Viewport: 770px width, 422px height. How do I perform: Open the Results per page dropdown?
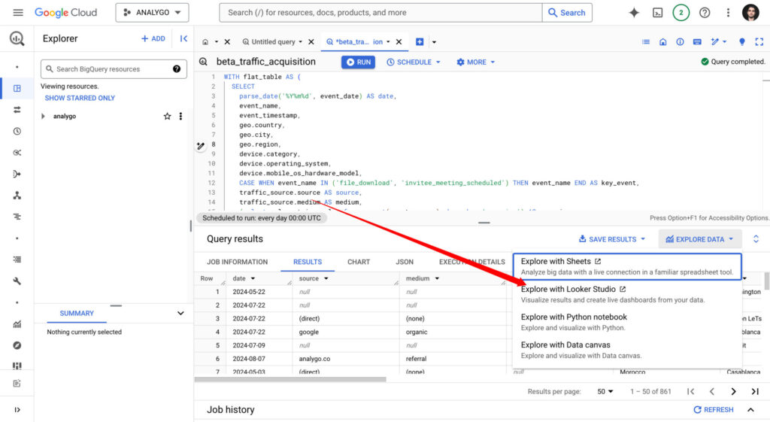click(605, 391)
